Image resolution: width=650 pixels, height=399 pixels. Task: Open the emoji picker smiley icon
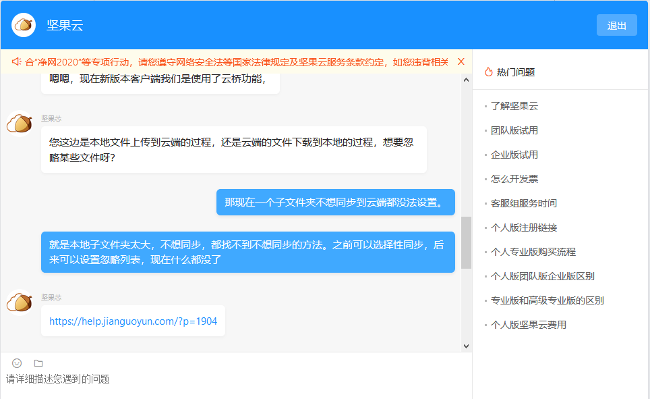pyautogui.click(x=17, y=363)
